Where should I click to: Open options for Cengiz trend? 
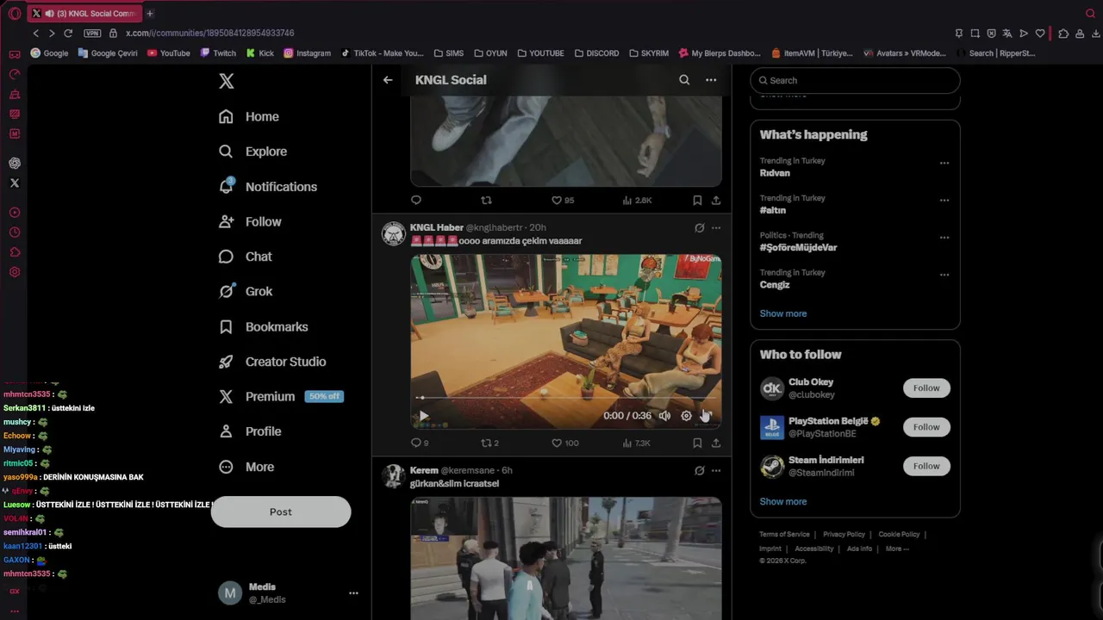tap(944, 276)
